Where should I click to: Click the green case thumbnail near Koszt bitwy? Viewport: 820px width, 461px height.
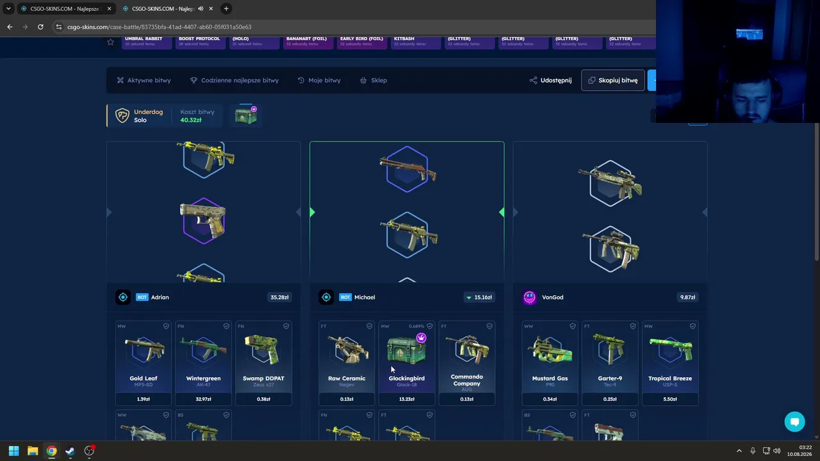click(x=246, y=115)
